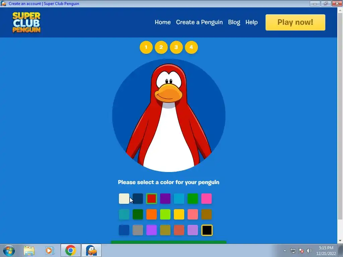Select step 2 circle
This screenshot has height=257, width=343.
click(161, 47)
